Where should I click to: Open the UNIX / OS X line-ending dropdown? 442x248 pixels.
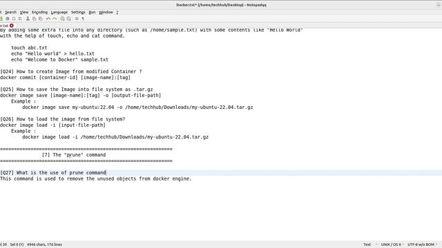pyautogui.click(x=392, y=245)
